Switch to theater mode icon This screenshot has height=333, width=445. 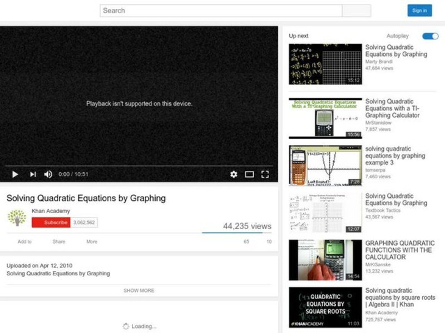(249, 174)
